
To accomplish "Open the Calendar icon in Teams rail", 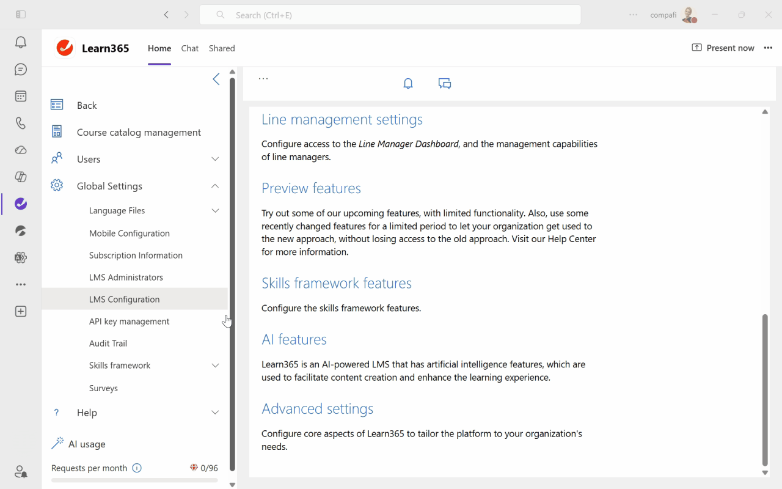I will [x=21, y=97].
